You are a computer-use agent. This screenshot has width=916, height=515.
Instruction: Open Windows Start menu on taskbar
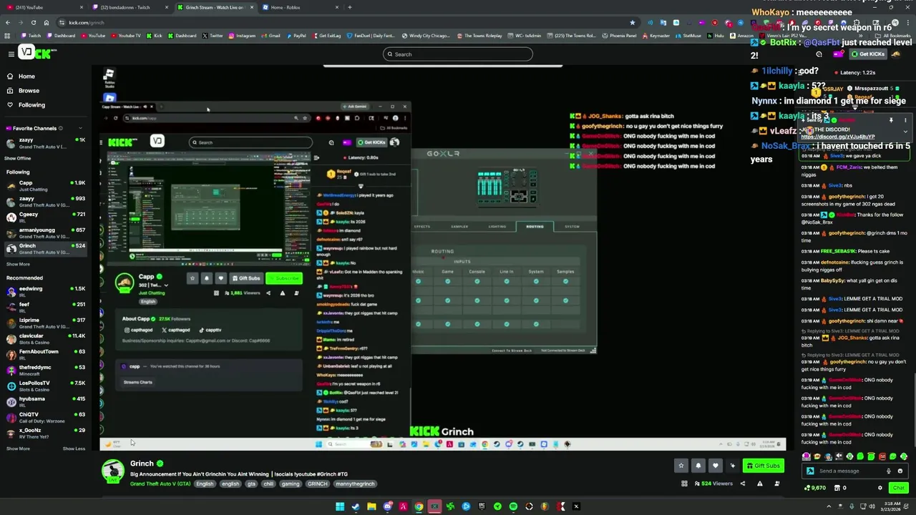pos(340,506)
